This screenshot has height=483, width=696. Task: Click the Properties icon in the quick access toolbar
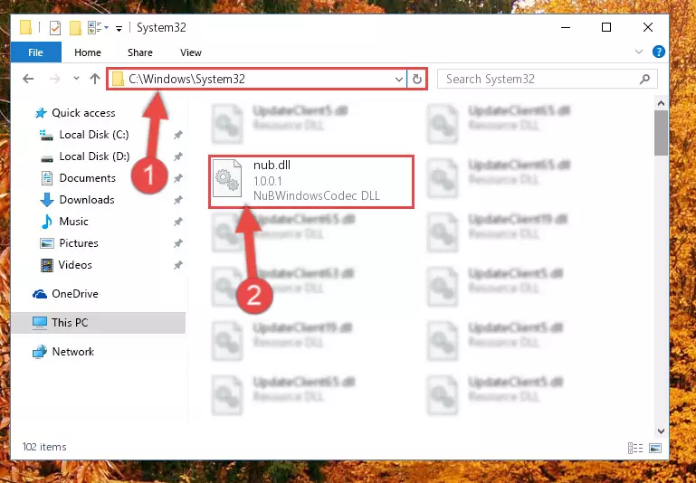(55, 28)
